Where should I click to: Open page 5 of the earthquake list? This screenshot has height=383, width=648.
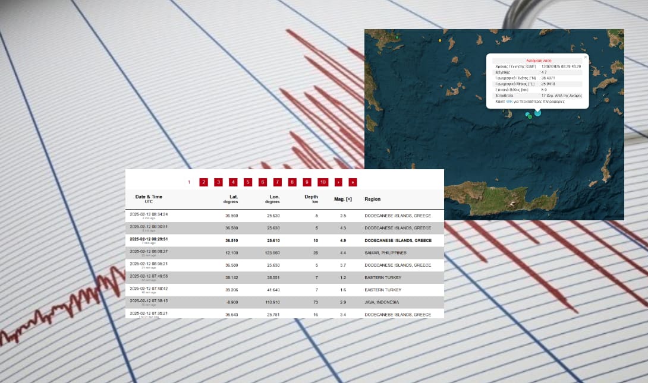tap(248, 182)
